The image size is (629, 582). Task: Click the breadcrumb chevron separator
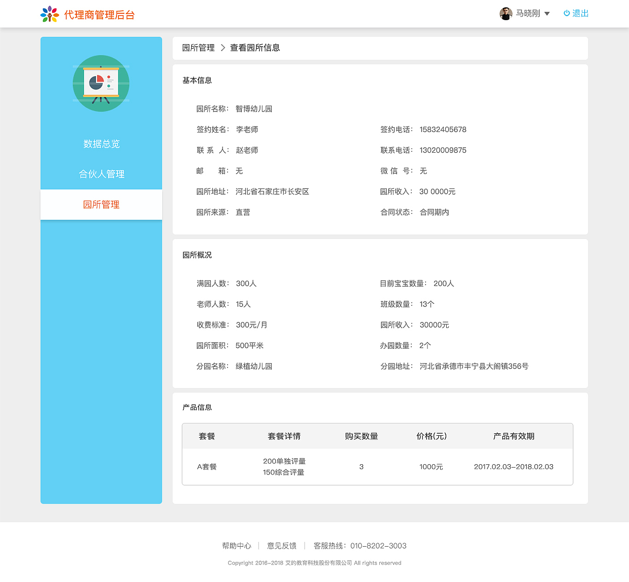tap(223, 48)
